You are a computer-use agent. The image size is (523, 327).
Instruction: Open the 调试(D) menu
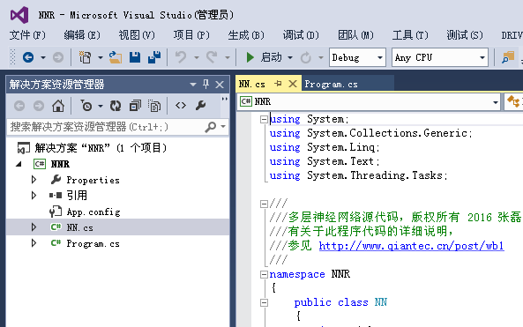pyautogui.click(x=301, y=35)
